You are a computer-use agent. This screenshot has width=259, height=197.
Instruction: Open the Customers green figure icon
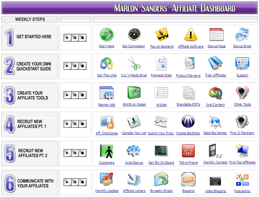tap(107, 151)
